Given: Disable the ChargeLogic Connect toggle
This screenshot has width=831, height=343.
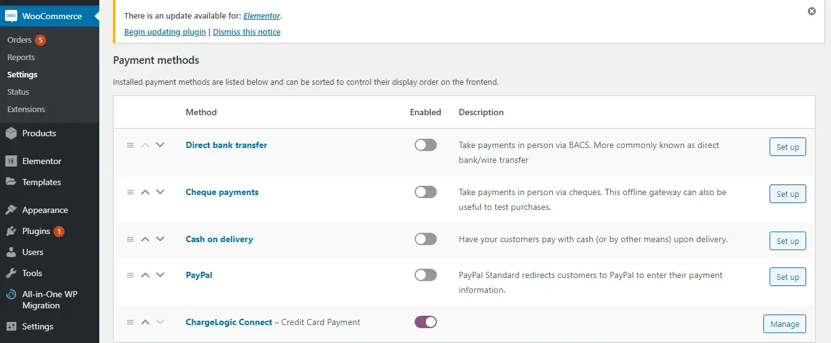Looking at the screenshot, I should 426,322.
